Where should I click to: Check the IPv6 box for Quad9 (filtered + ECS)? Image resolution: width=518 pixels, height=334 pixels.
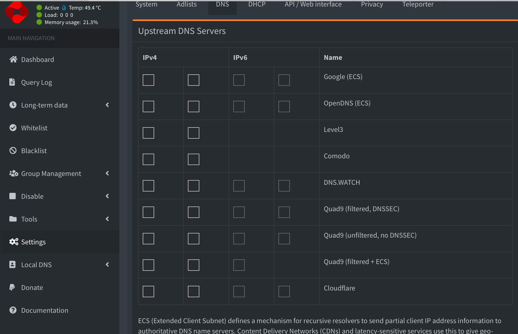click(239, 265)
